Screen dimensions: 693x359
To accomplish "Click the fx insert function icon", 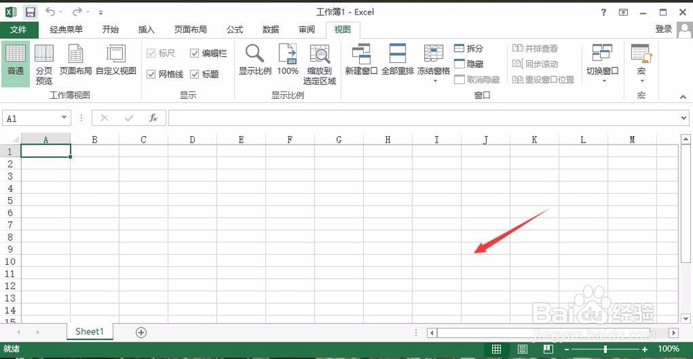I will 153,118.
